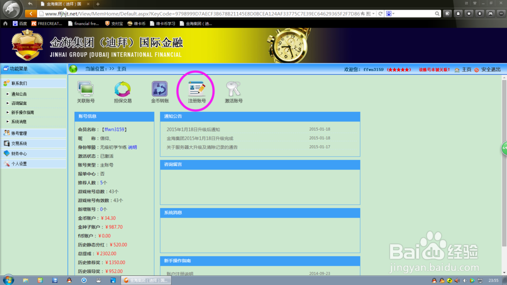507x285 pixels.
Task: Click the 主页 link in header bar
Action: point(466,69)
